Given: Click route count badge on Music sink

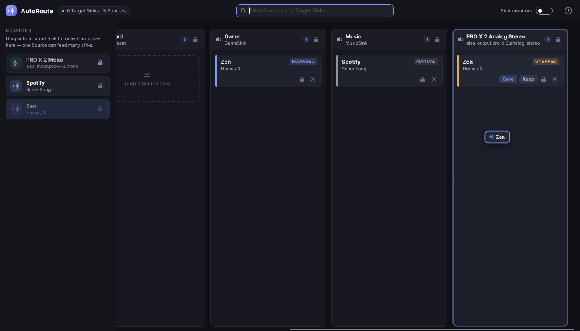Looking at the screenshot, I should point(427,39).
